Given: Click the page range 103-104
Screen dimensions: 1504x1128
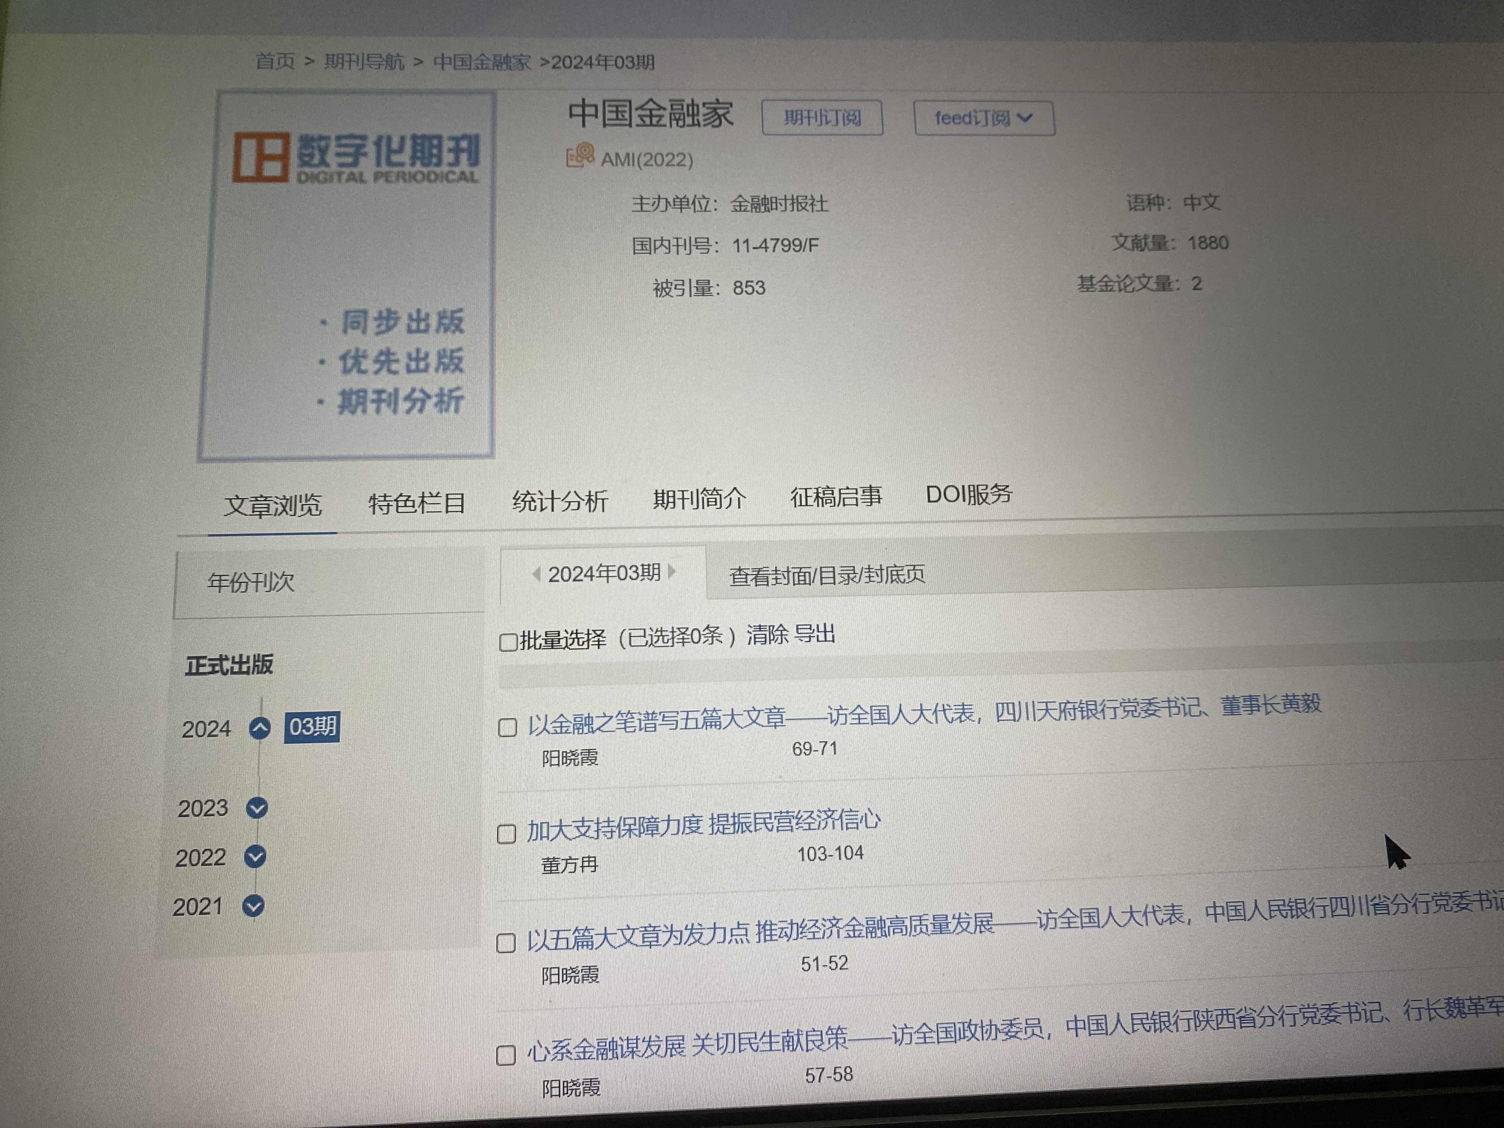Looking at the screenshot, I should [x=830, y=853].
